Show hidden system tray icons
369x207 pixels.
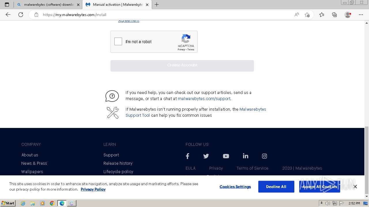point(322,203)
